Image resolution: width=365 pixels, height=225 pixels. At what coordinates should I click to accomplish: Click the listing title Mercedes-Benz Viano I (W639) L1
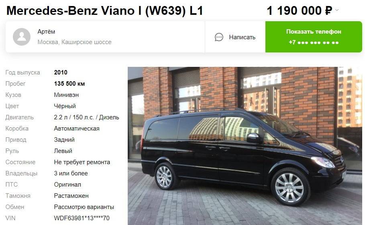click(105, 11)
